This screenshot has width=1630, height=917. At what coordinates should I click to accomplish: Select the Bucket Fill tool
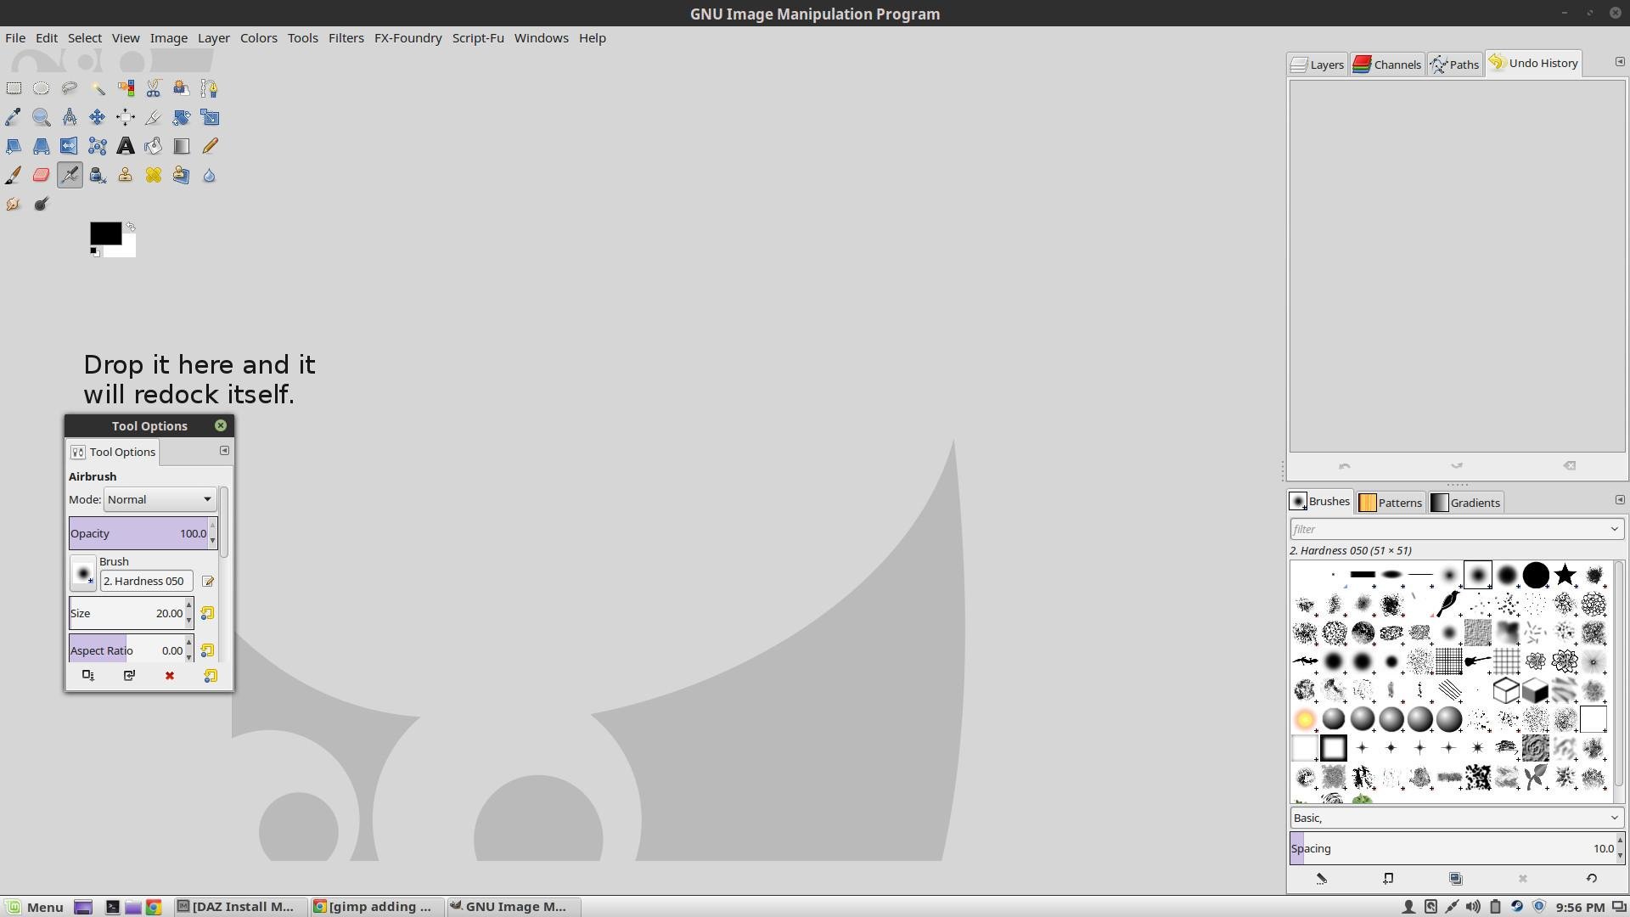(154, 146)
